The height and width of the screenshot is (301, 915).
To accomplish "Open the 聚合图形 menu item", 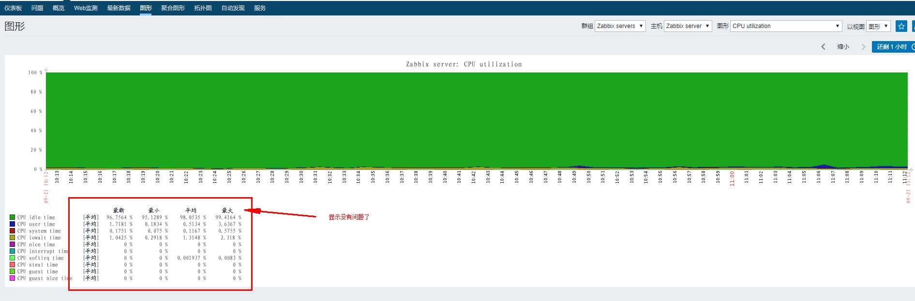I will click(173, 8).
